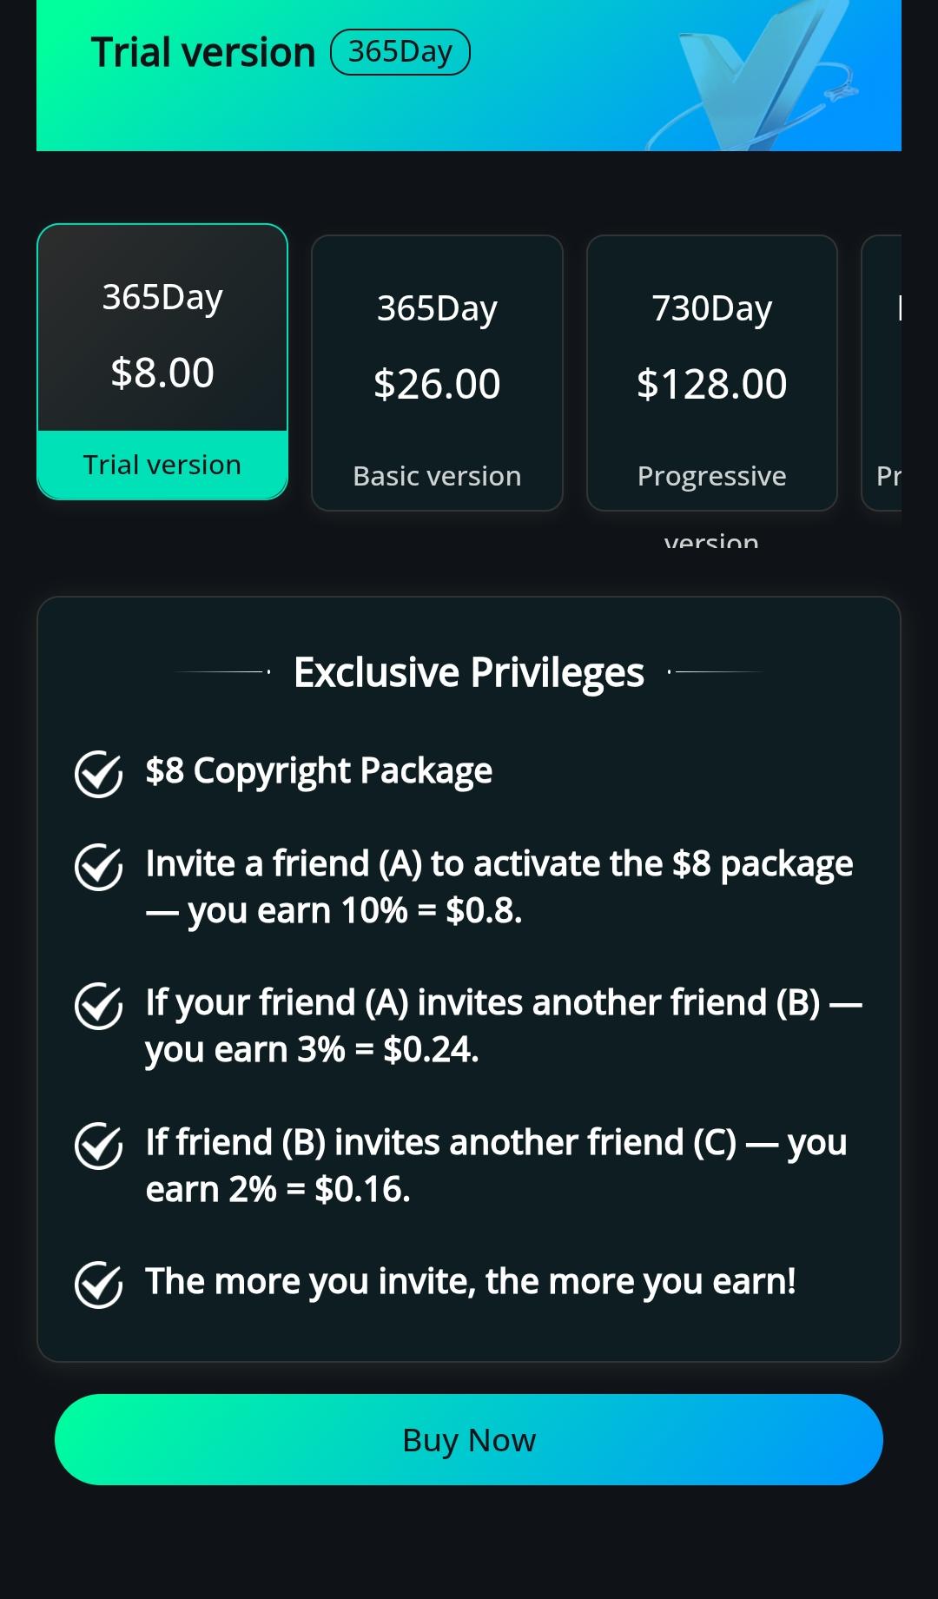Viewport: 938px width, 1599px height.
Task: Select the partially visible fourth plan card
Action: click(882, 373)
